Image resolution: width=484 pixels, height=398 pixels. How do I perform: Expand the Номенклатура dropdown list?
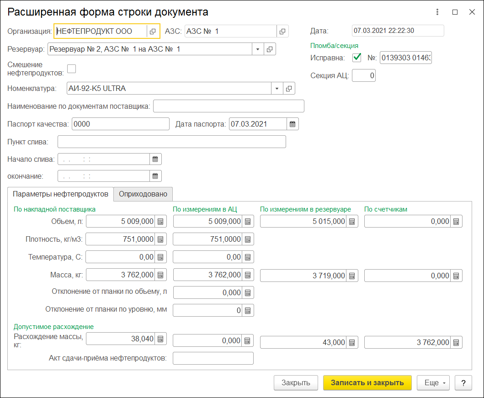tap(277, 88)
